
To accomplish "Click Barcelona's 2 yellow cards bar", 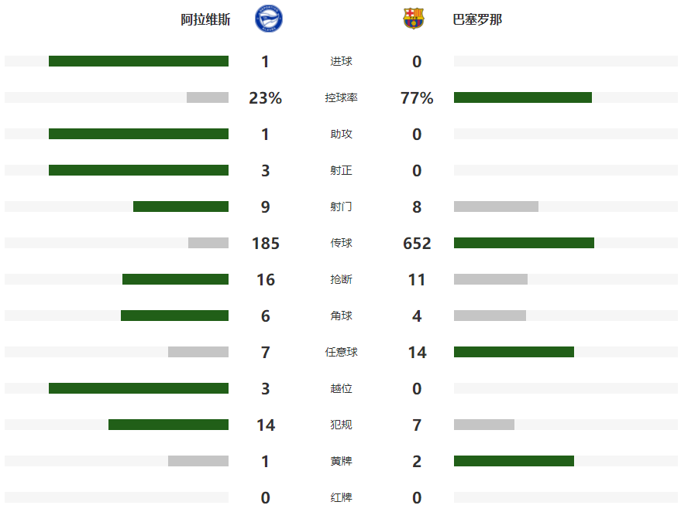I will [x=514, y=461].
